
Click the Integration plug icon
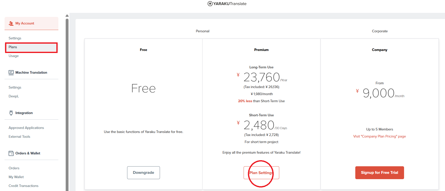[11, 113]
